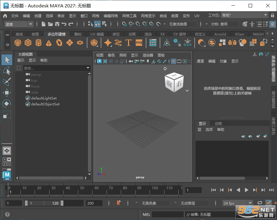Switch to the Arnold shelf tab

(220, 34)
